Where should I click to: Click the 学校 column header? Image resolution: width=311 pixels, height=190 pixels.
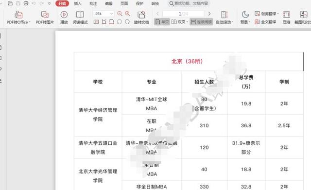[x=98, y=82]
